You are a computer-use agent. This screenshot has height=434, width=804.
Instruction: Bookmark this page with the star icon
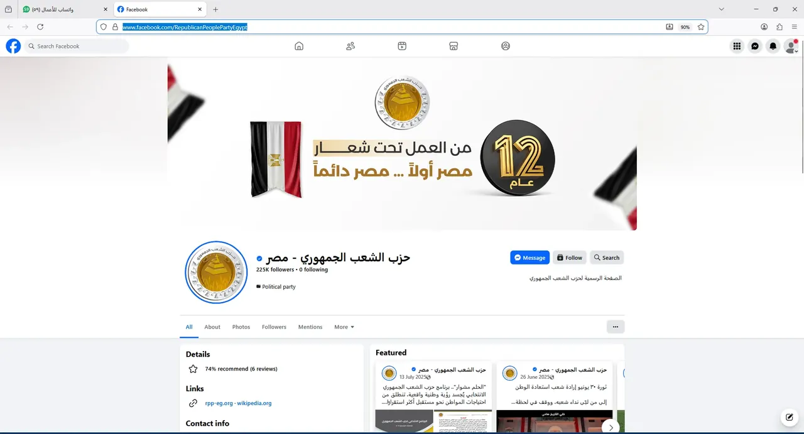point(701,27)
